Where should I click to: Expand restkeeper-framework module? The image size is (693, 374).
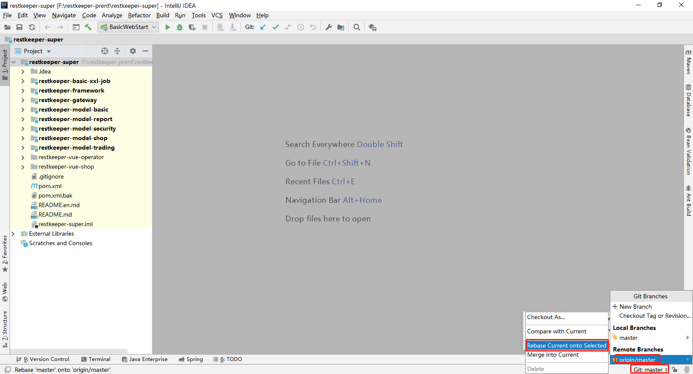tap(23, 90)
